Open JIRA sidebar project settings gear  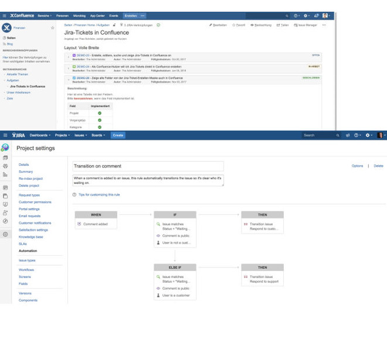[5, 234]
